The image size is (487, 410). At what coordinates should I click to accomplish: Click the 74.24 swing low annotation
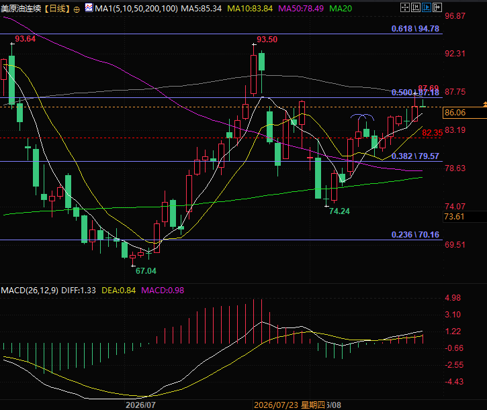339,211
